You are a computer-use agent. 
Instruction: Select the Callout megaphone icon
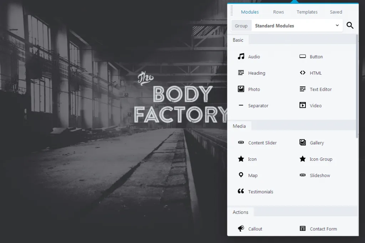coord(241,229)
